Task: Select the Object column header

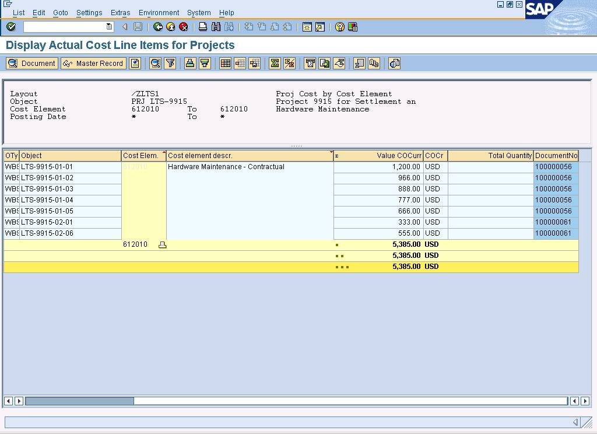Action: click(x=70, y=156)
